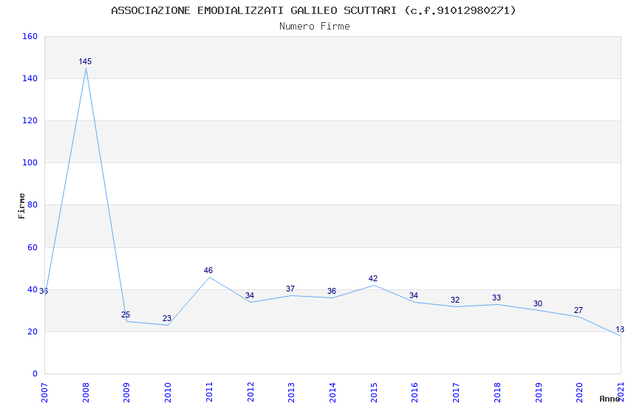628x406 pixels.
Task: Click the 140 y-axis value
Action: click(30, 78)
